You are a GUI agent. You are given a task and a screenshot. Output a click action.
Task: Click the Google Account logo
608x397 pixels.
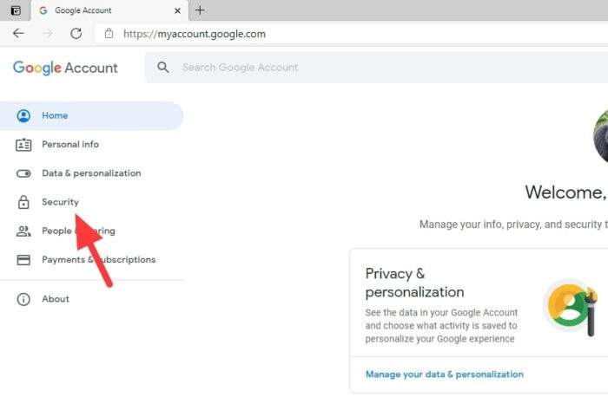65,68
